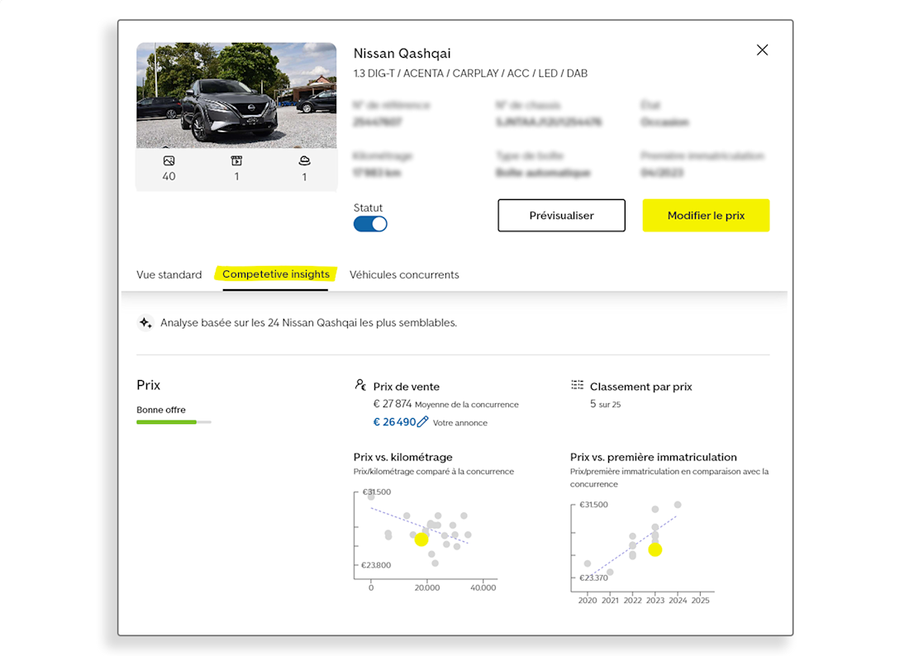
Task: Click the Modifier le prix button
Action: coord(706,216)
